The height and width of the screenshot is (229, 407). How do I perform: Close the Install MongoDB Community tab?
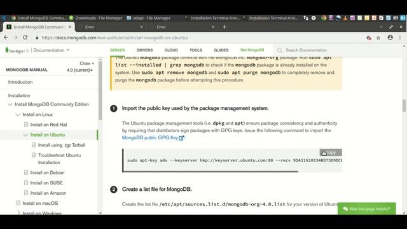coord(70,27)
